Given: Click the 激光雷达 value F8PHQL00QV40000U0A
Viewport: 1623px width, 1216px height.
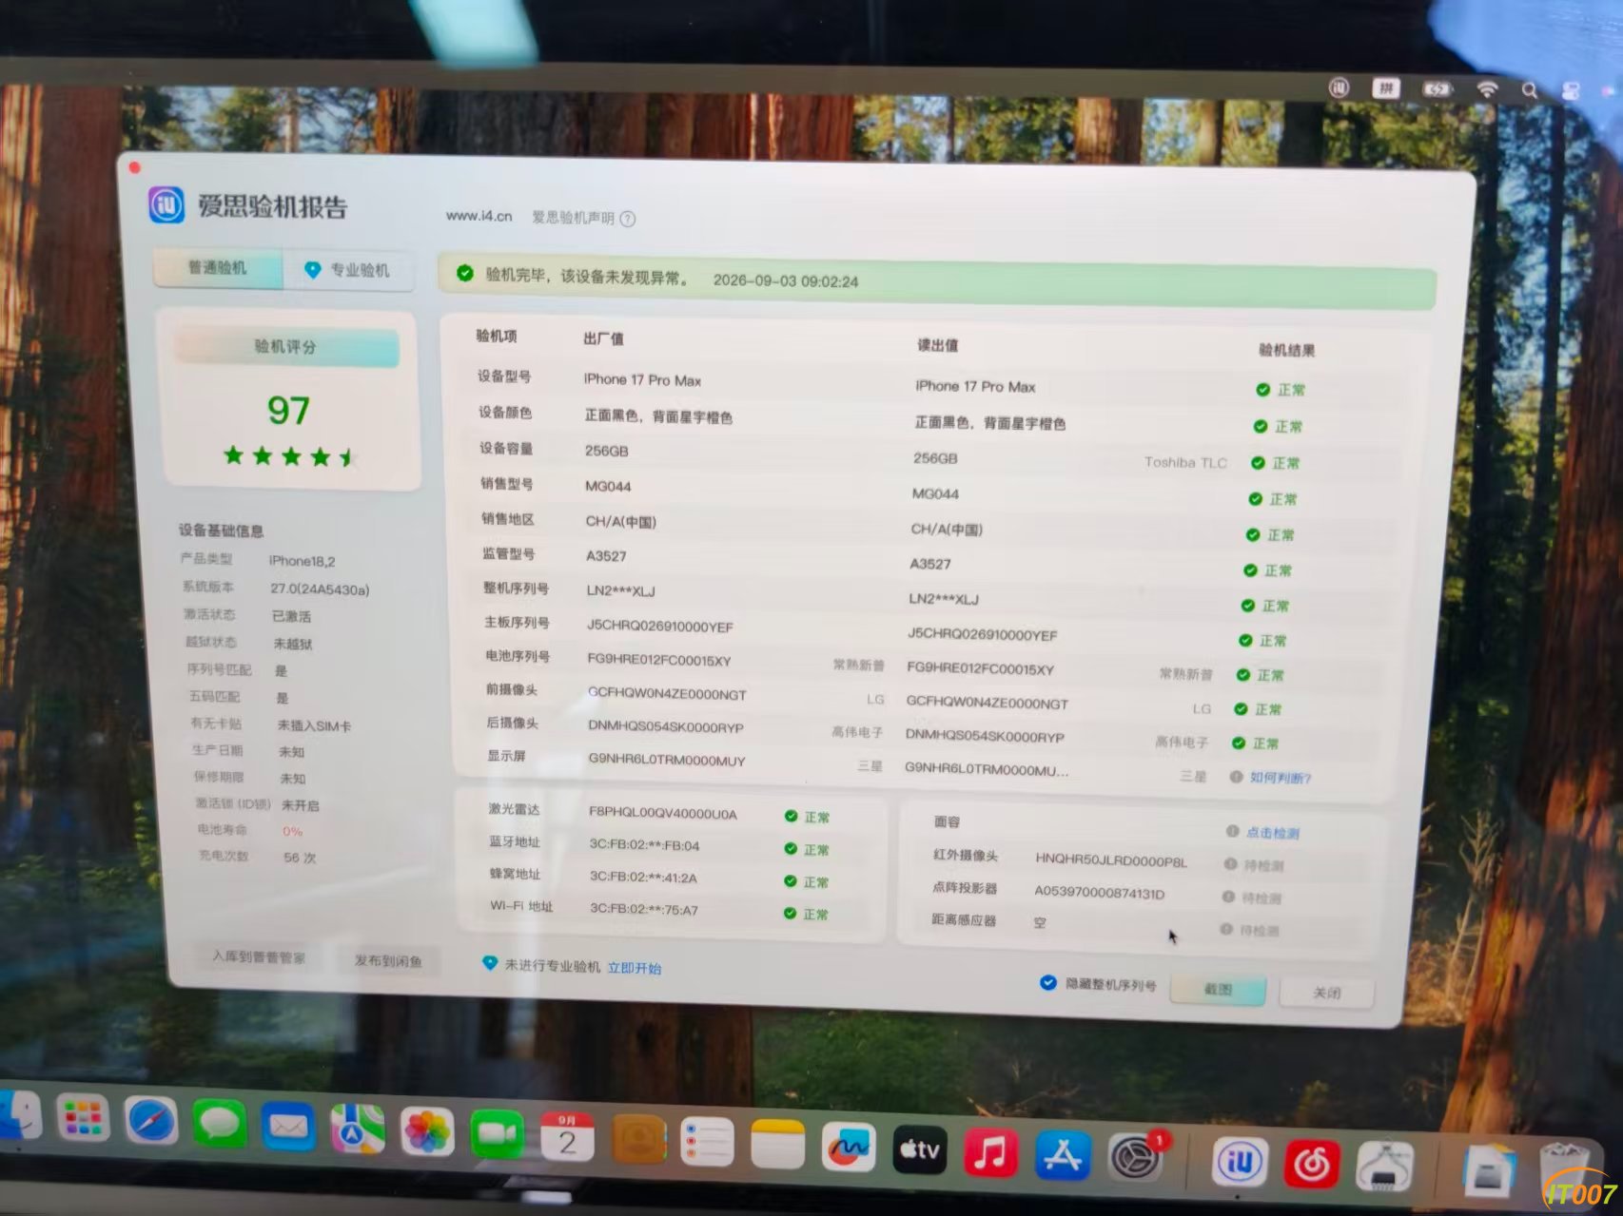Looking at the screenshot, I should pyautogui.click(x=662, y=813).
